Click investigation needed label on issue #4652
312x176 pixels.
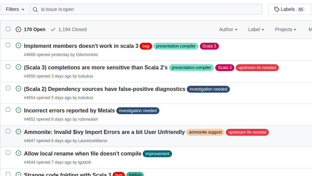point(138,111)
